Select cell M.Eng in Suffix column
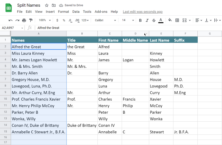222x145 pixels. (x=186, y=93)
